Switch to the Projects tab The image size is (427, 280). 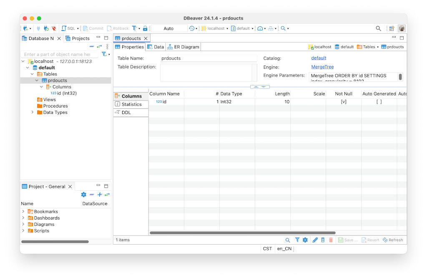(78, 38)
